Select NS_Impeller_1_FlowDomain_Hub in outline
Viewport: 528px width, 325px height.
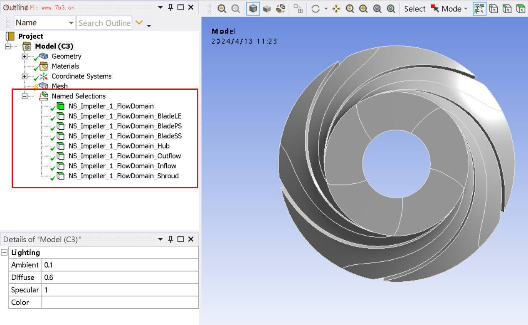click(x=119, y=146)
